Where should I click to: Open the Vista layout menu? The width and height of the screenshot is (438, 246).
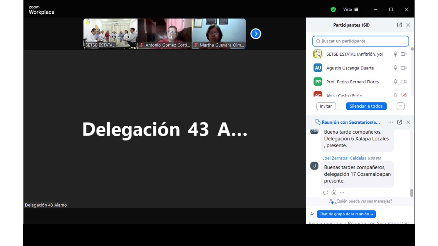click(x=351, y=10)
